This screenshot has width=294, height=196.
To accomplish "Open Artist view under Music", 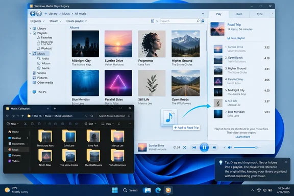I will pos(43,59).
